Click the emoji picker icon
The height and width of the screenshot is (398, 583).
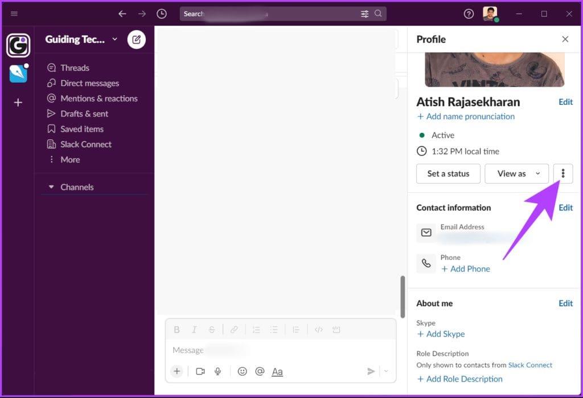(242, 371)
